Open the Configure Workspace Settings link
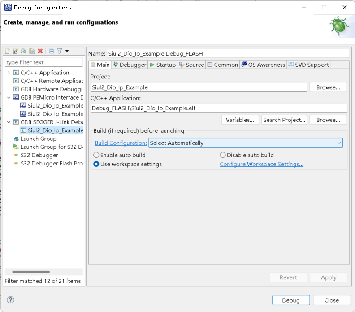This screenshot has height=312, width=355. coord(261,164)
